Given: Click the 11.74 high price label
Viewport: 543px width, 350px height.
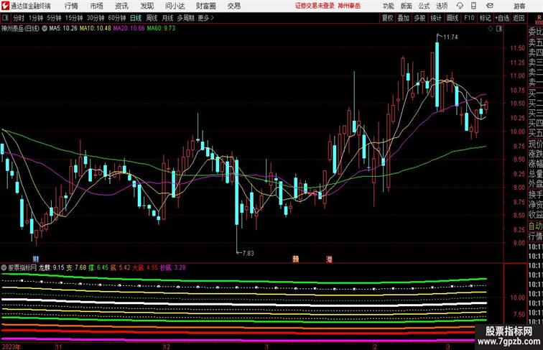Looking at the screenshot, I should point(450,37).
